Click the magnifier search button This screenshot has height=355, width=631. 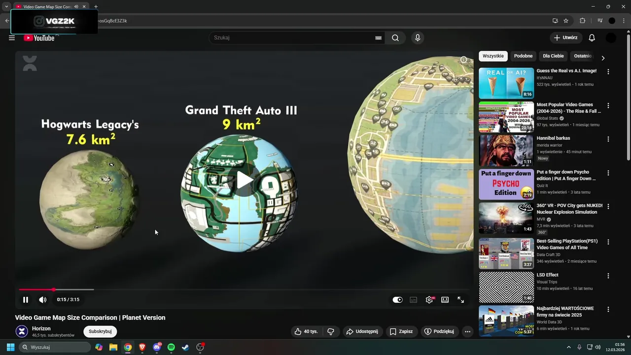click(395, 38)
